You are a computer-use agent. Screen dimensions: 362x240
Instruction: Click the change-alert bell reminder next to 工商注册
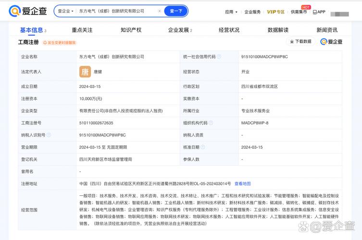59,43
